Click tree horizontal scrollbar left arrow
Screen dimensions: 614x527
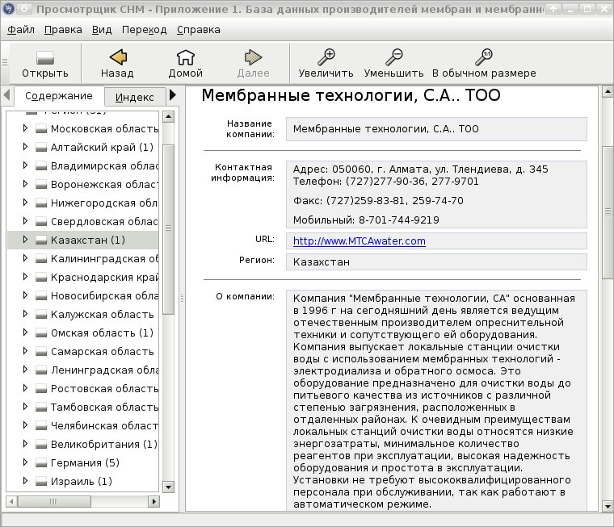coord(12,501)
